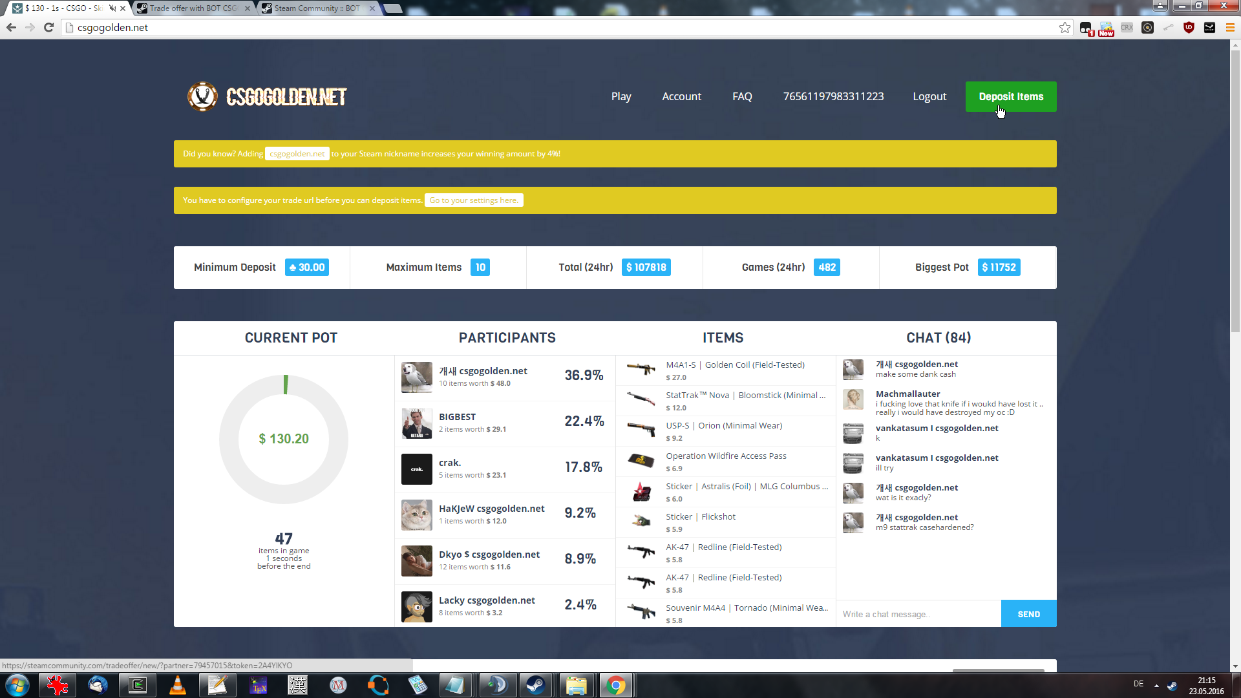
Task: Switch to the Trade offer with BOT tab
Action: (193, 8)
